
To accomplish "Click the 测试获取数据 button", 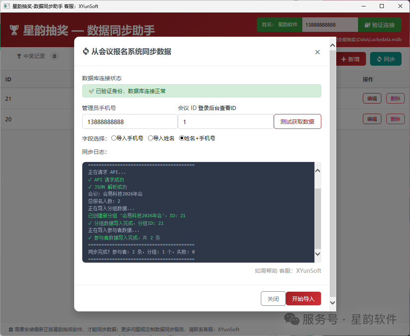I will click(297, 122).
